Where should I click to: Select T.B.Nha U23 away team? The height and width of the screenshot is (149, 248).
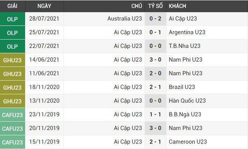184,46
